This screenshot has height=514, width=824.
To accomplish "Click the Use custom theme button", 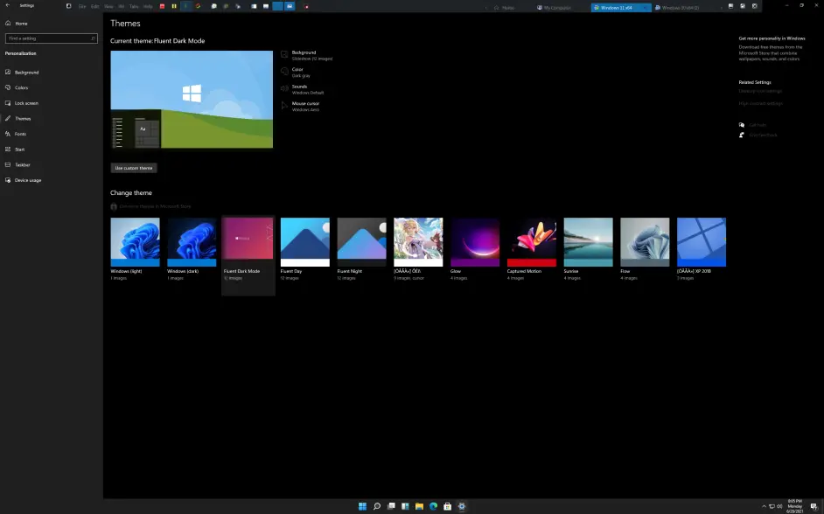I will click(134, 168).
